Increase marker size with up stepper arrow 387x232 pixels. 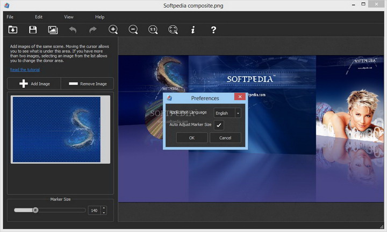pos(104,208)
